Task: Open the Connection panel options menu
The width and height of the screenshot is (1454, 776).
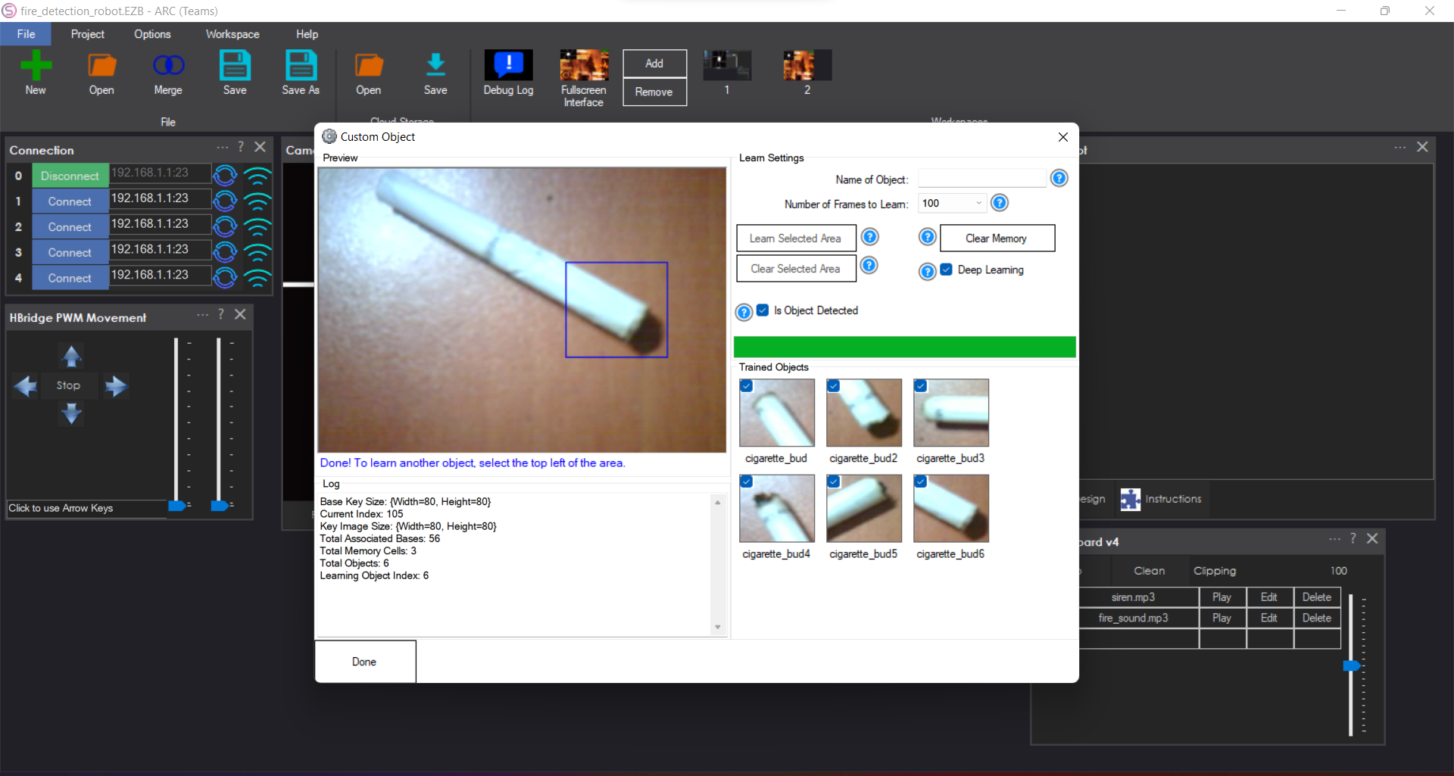Action: 222,148
